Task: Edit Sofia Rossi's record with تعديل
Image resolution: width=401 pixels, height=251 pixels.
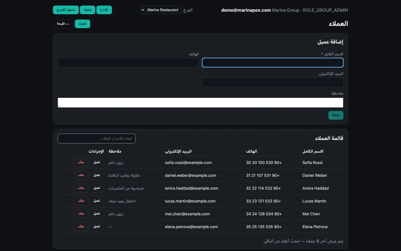Action: coord(97,162)
